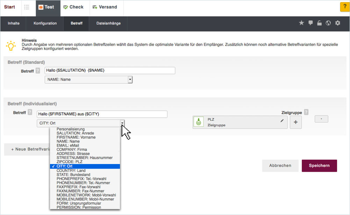Open the comments speech bubble icon
Viewport: 350px width, 215px height.
click(310, 23)
